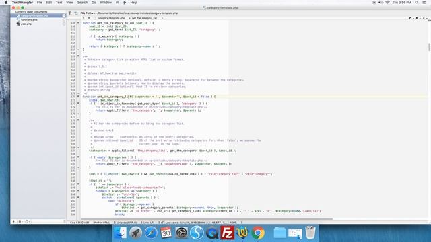Open TextWrangler from the Dock

pyautogui.click(x=242, y=233)
